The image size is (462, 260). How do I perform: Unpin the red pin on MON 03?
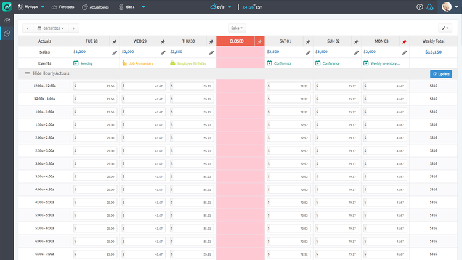(x=404, y=41)
